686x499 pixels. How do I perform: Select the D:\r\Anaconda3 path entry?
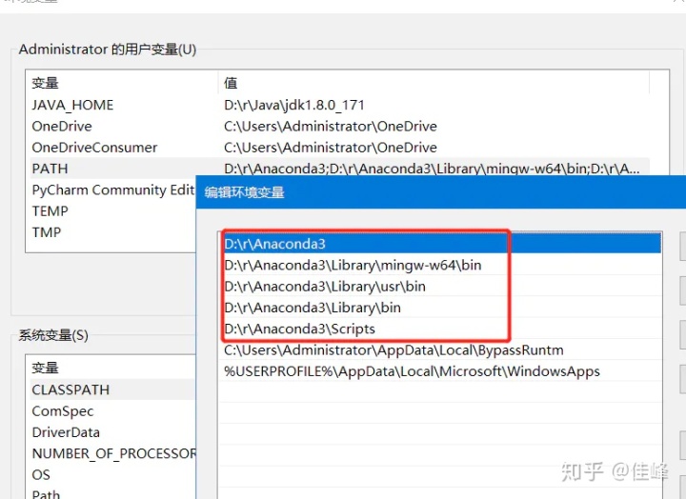[440, 244]
